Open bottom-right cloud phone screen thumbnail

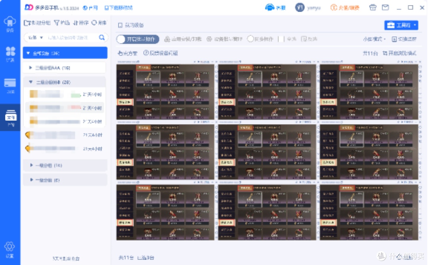pos(369,212)
